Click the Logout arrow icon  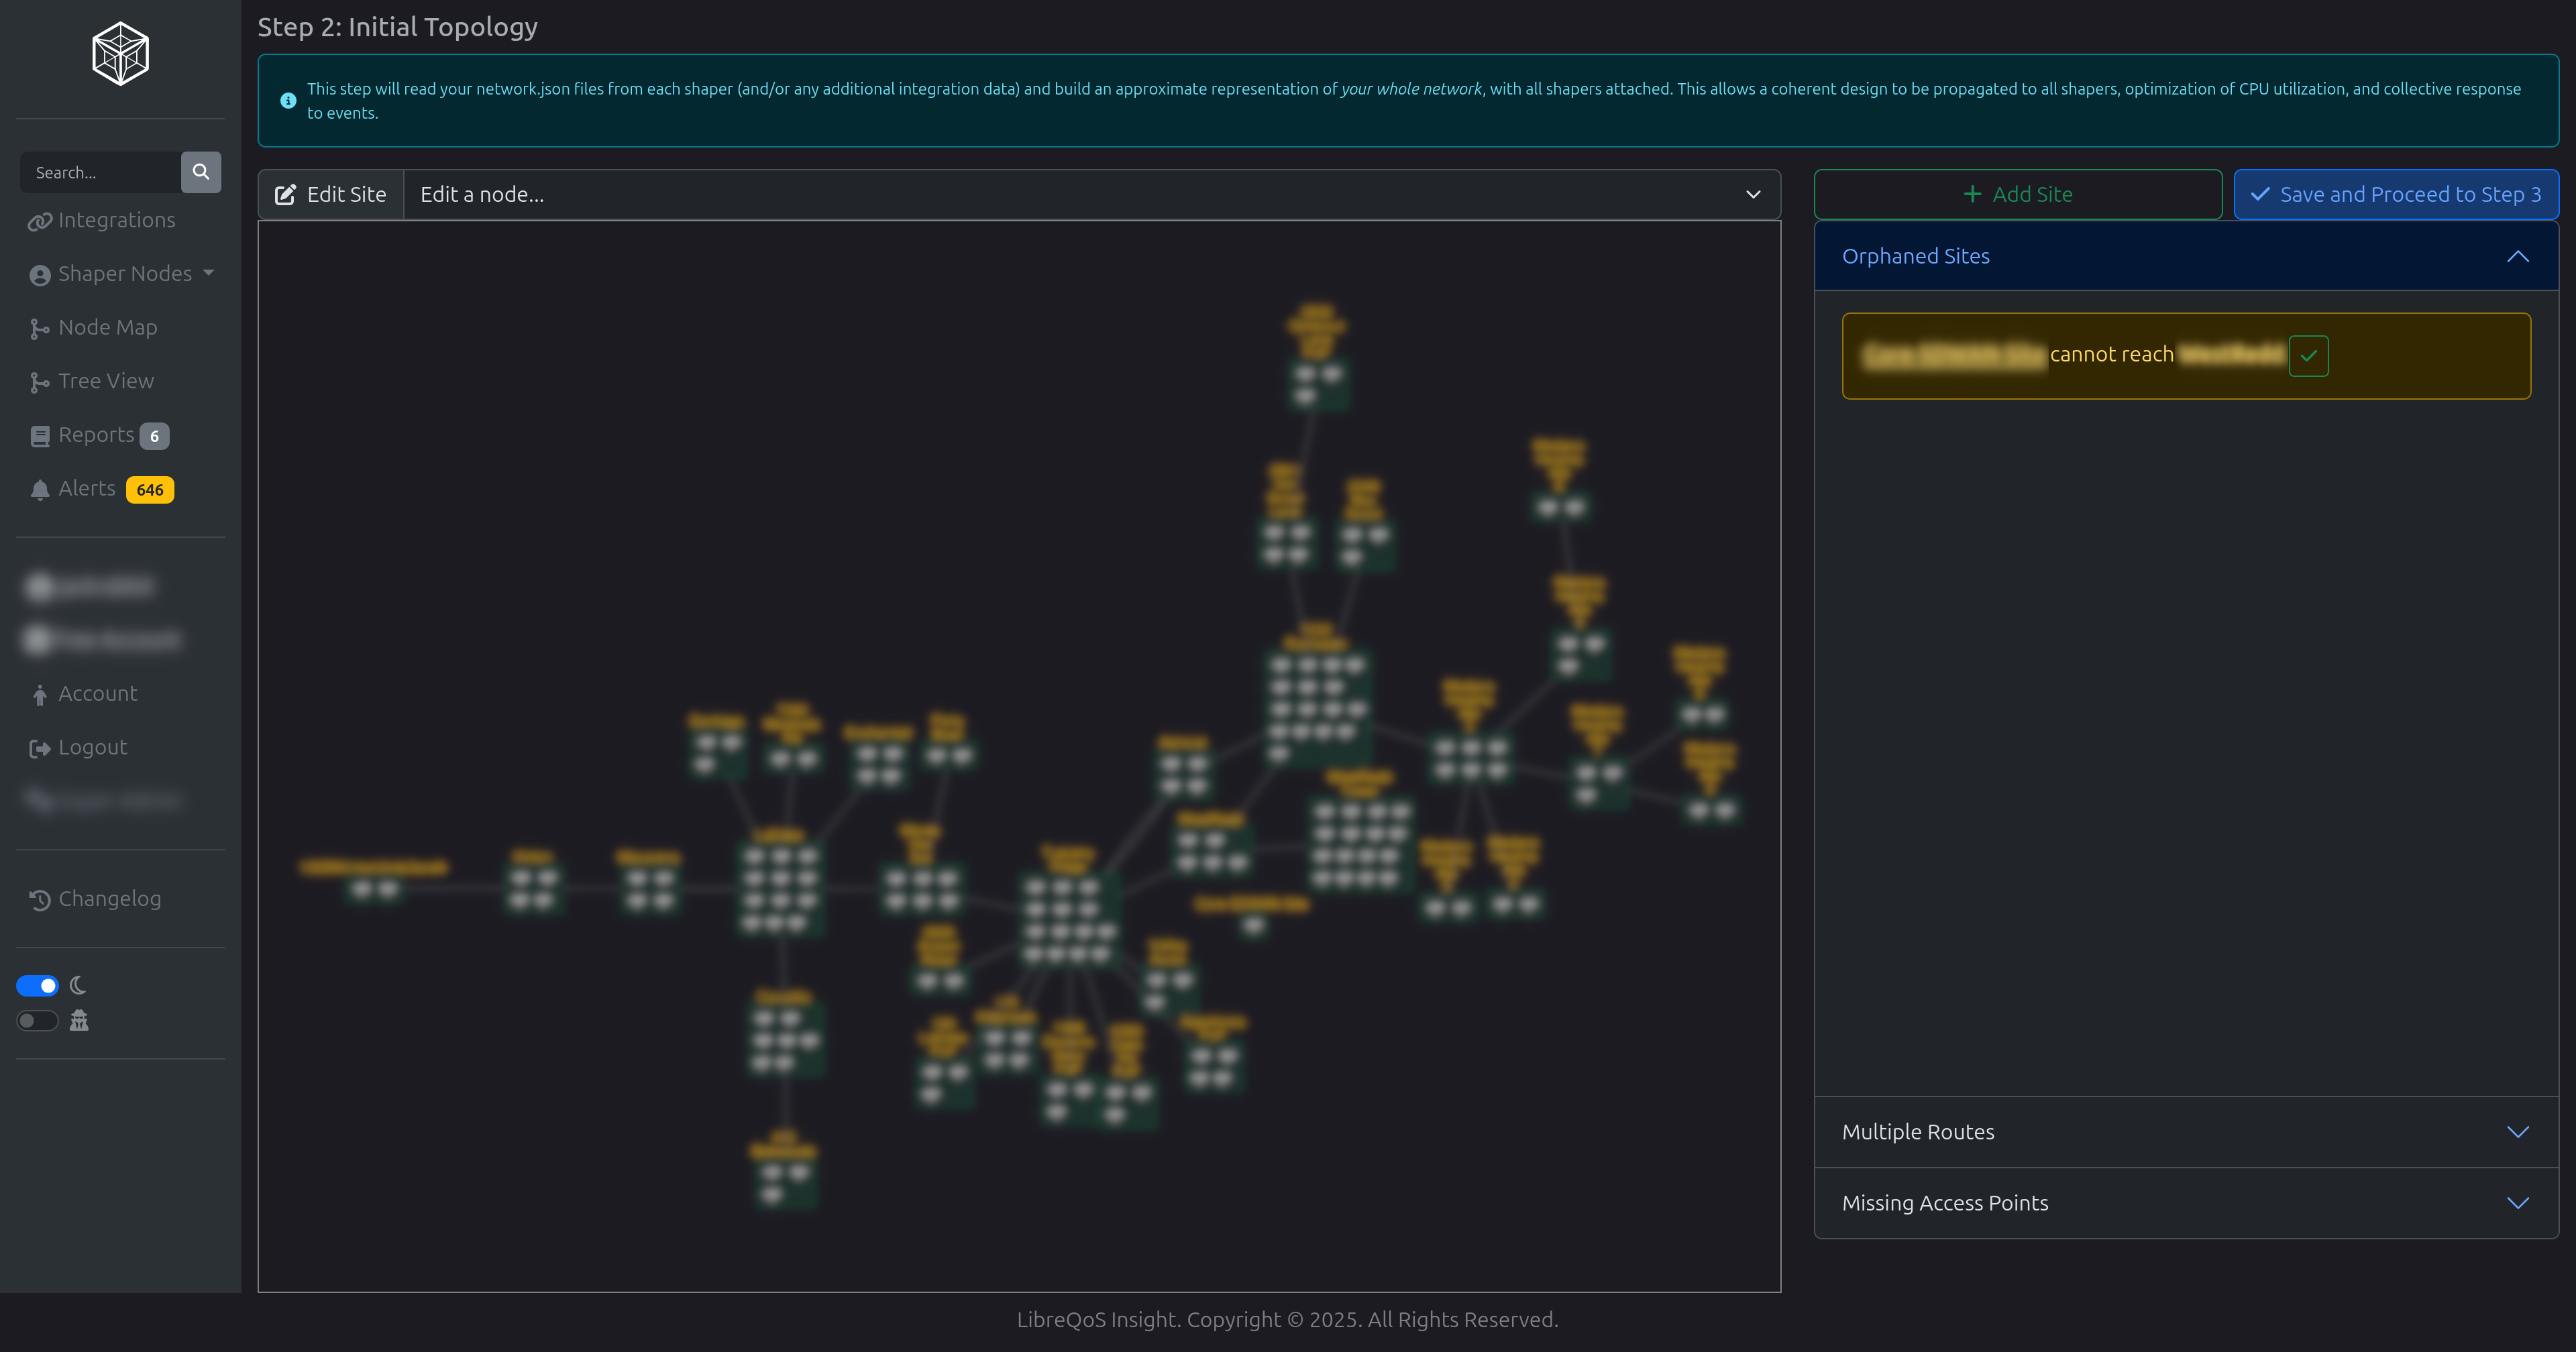point(40,748)
